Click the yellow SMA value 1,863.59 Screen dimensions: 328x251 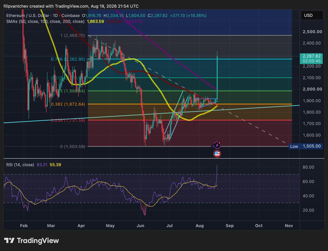[96, 21]
